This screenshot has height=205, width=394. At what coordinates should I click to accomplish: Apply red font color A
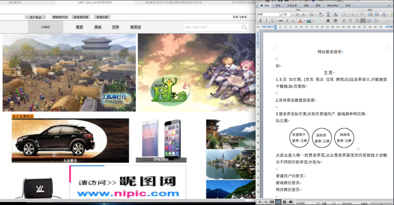[x=300, y=21]
